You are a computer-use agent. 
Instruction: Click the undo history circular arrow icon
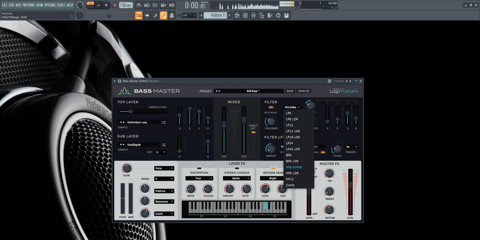pos(278,15)
